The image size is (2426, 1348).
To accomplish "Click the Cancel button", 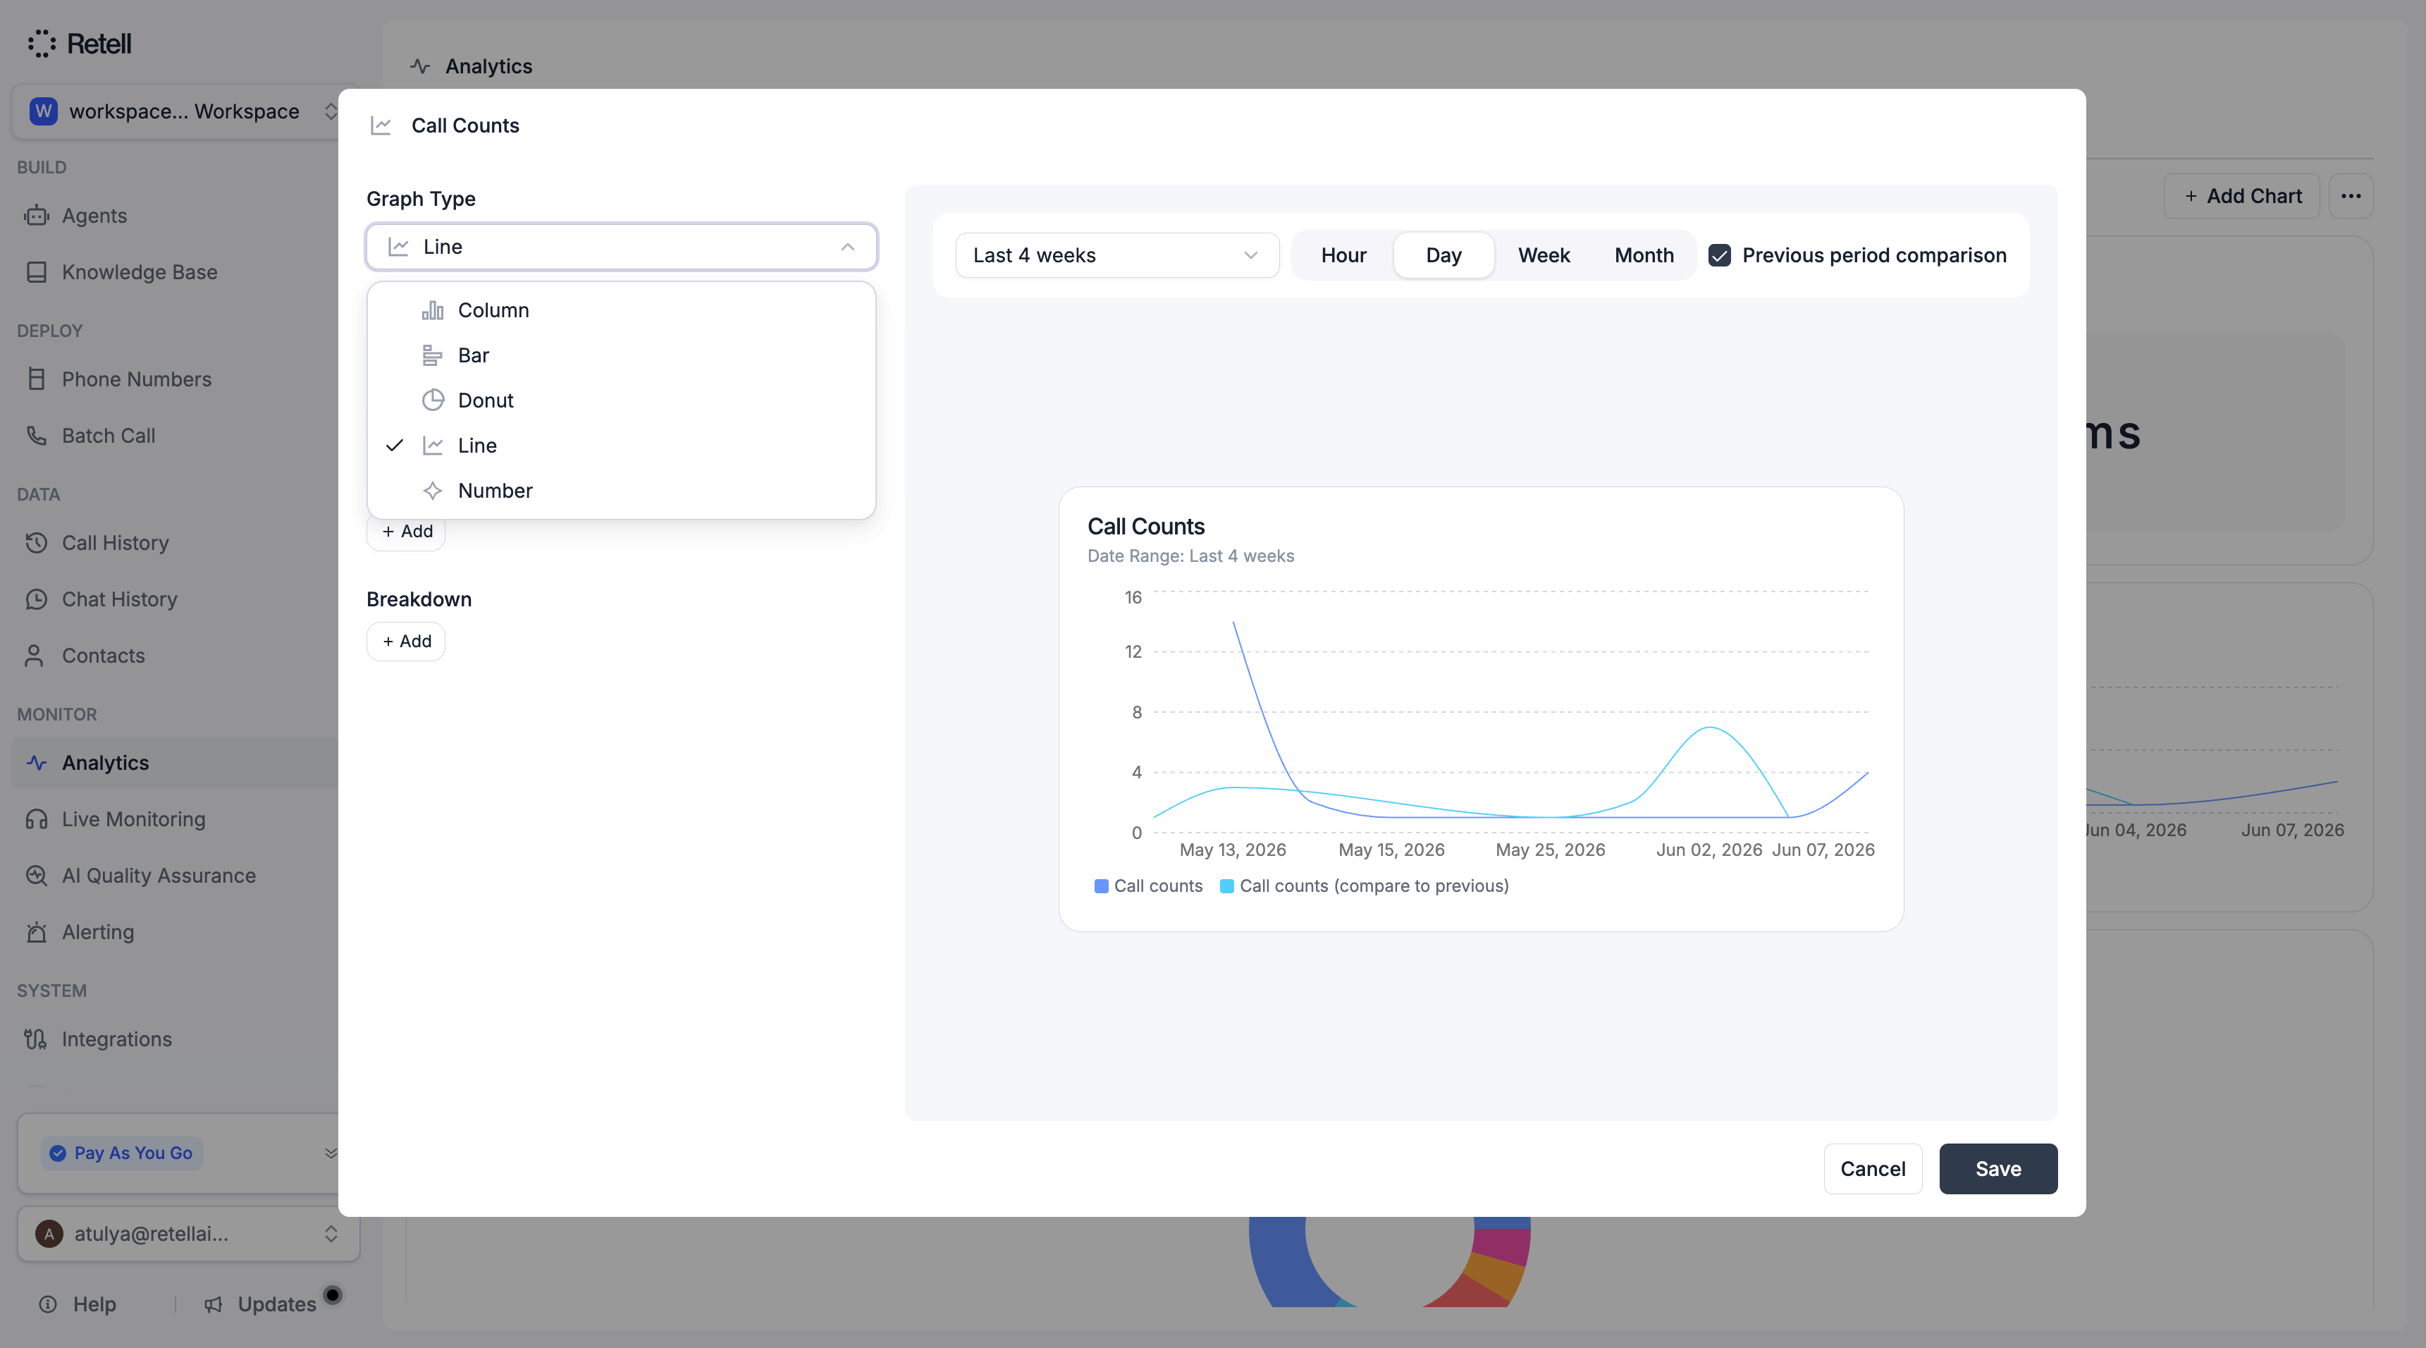I will [x=1872, y=1169].
